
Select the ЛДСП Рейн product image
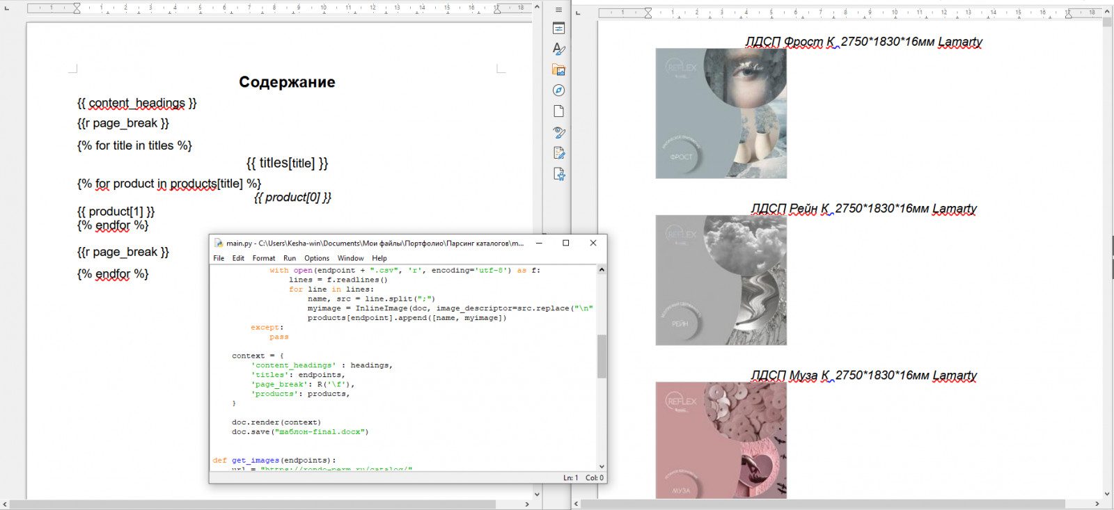click(721, 280)
